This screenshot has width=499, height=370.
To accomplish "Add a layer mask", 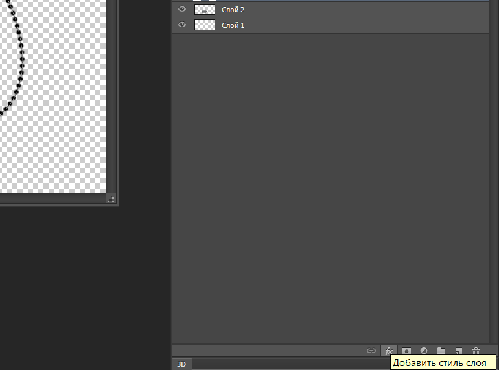I will [x=407, y=351].
